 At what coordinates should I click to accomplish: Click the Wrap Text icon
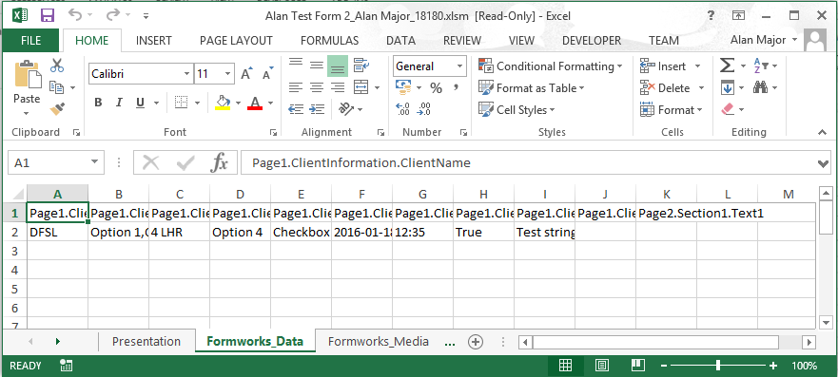click(361, 66)
